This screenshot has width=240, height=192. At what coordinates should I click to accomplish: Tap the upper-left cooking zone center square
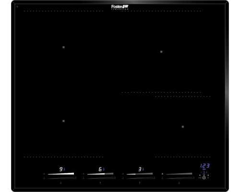coord(63,47)
